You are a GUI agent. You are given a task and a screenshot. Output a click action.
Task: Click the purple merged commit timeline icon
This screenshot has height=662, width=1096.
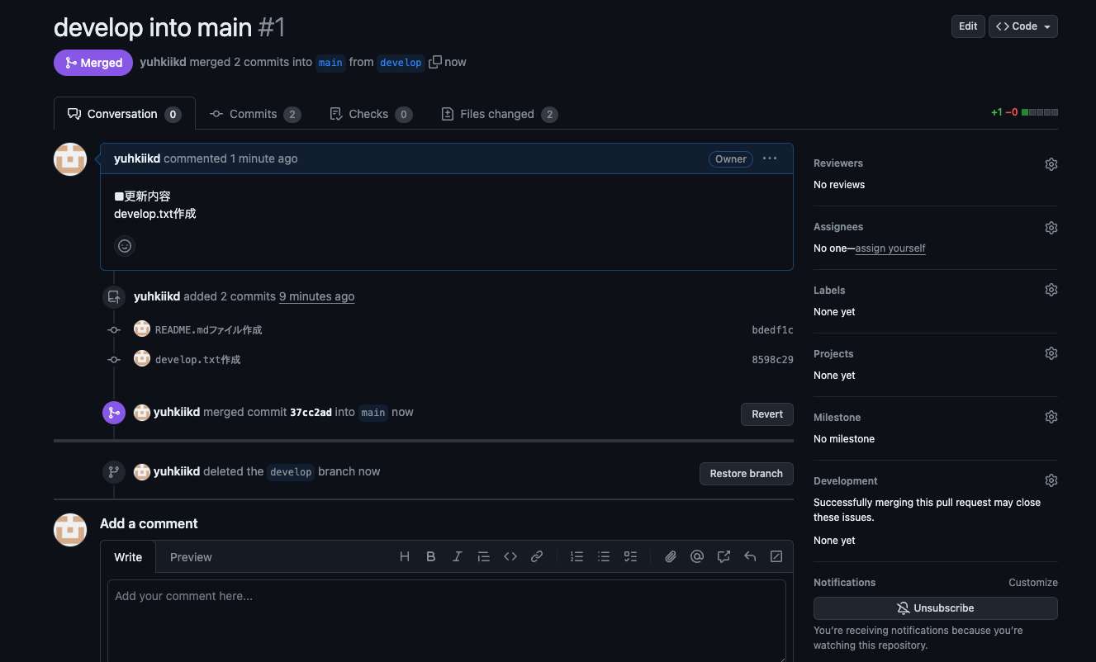[114, 413]
